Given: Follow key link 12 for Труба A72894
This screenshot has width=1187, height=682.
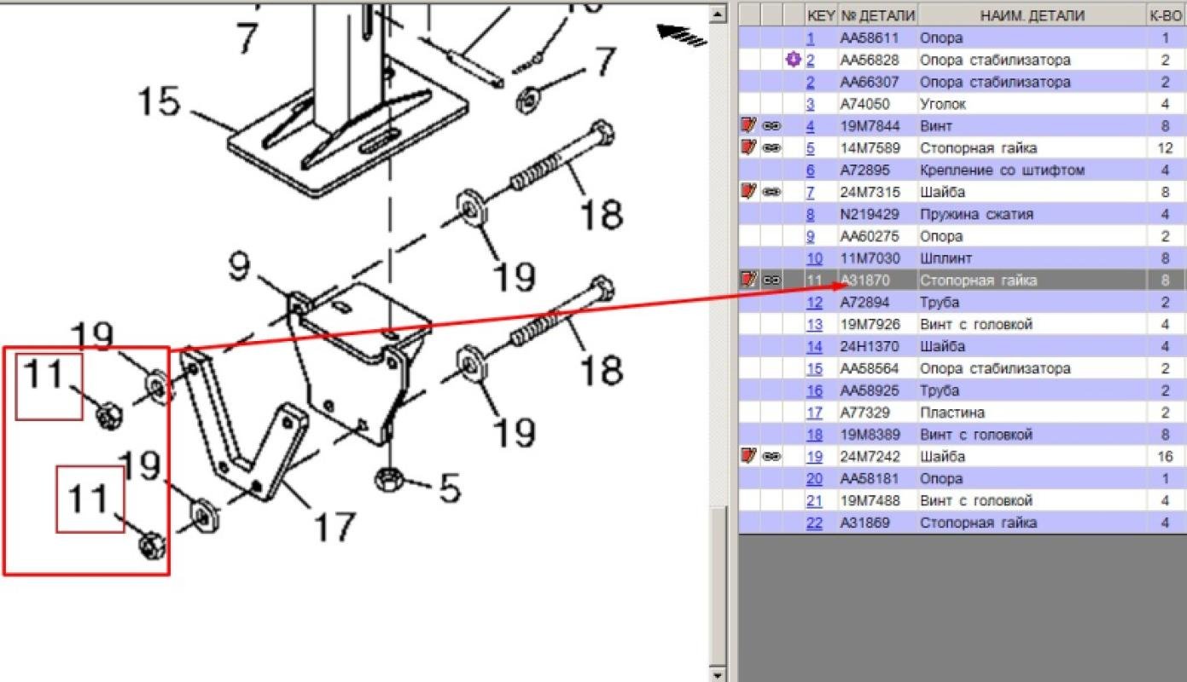Looking at the screenshot, I should point(814,303).
